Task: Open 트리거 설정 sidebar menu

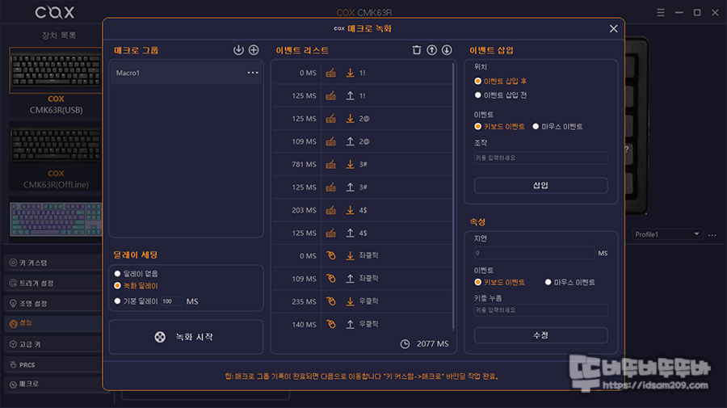Action: (x=53, y=284)
